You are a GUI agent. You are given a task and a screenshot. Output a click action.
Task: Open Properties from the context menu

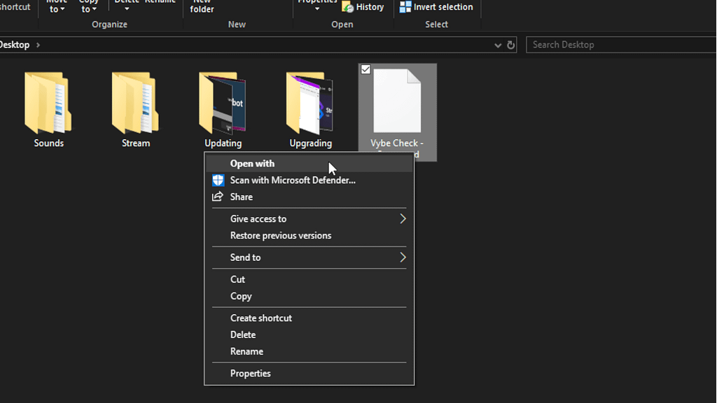(x=250, y=374)
